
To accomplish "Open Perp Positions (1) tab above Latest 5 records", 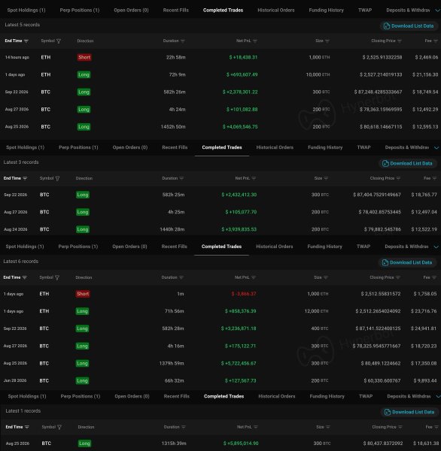I will pyautogui.click(x=80, y=10).
